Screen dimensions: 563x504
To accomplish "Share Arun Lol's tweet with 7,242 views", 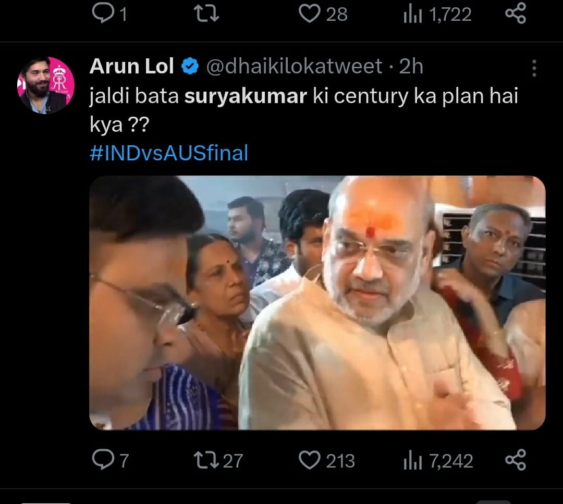I will point(516,460).
